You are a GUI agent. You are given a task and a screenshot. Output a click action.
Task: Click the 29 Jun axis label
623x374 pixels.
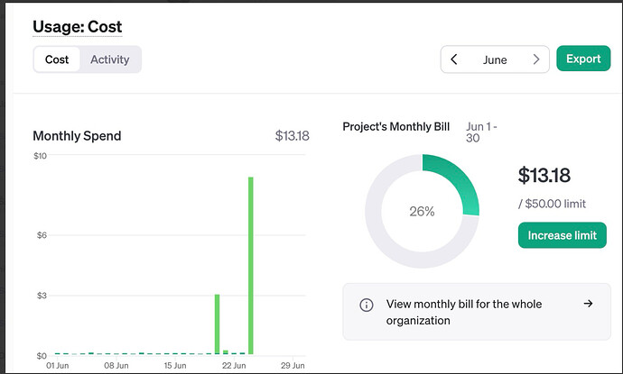click(x=291, y=367)
